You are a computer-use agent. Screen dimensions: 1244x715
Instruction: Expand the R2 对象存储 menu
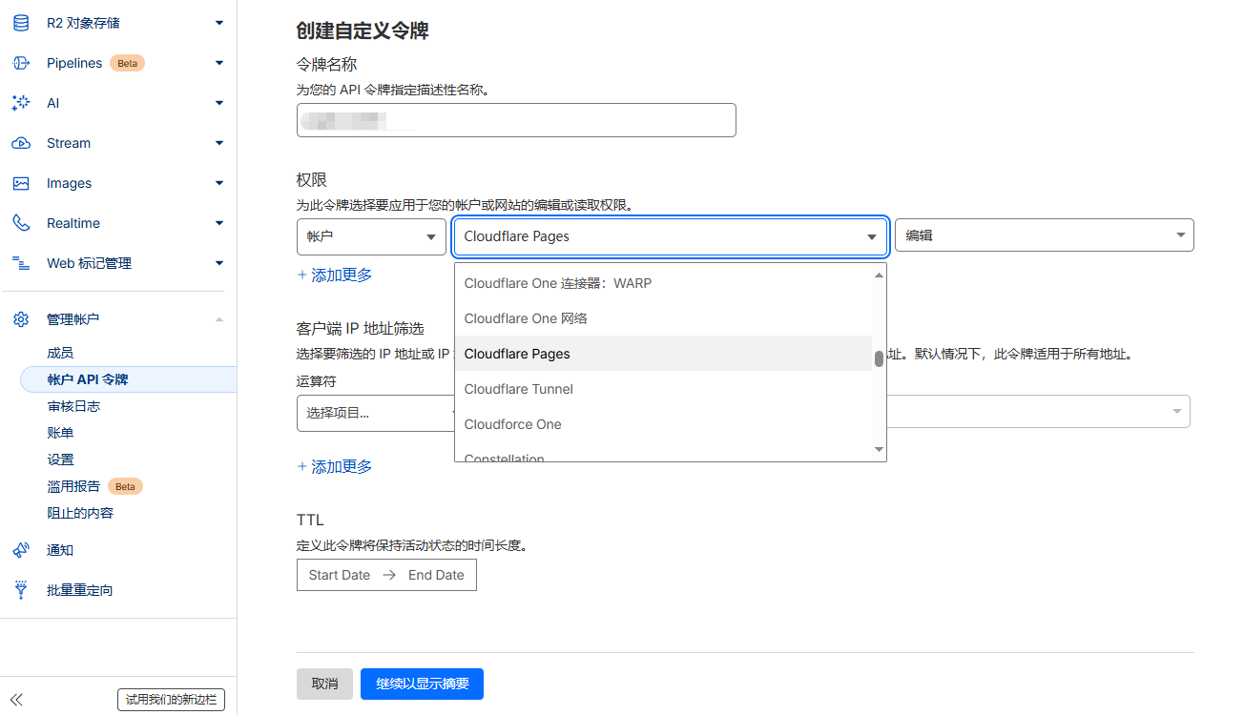pyautogui.click(x=219, y=23)
